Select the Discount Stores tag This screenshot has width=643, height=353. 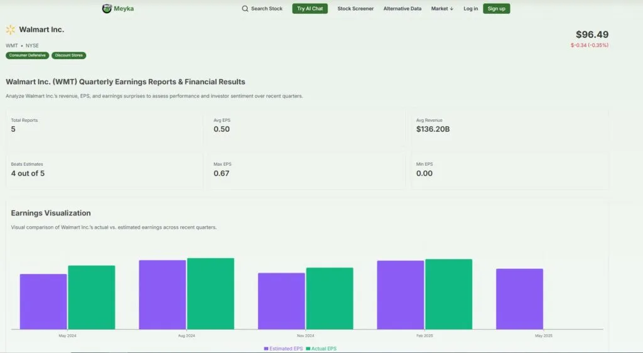68,55
